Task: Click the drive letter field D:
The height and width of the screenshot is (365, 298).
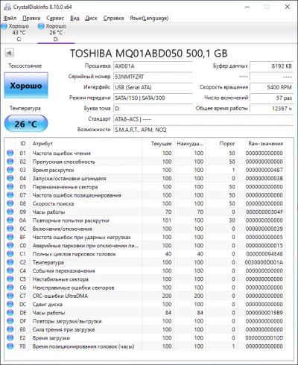Action: point(153,109)
